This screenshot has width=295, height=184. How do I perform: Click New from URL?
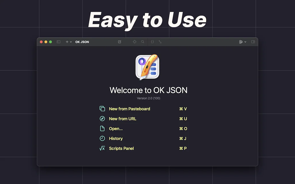(122, 118)
